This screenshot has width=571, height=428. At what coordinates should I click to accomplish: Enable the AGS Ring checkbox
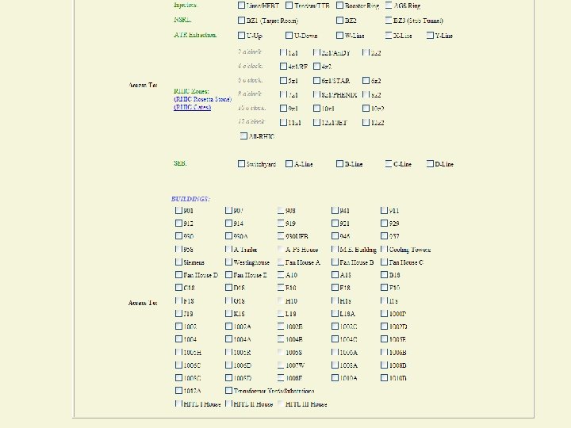pos(389,5)
